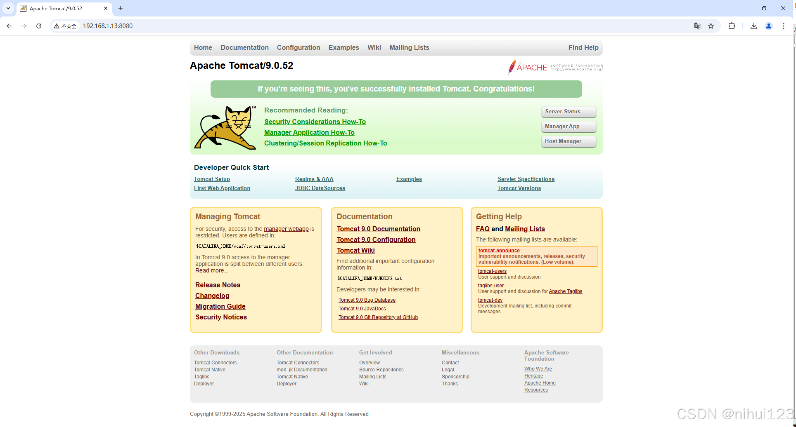Open the Apache Taglibs link
Viewport: 796px width, 427px height.
point(565,292)
